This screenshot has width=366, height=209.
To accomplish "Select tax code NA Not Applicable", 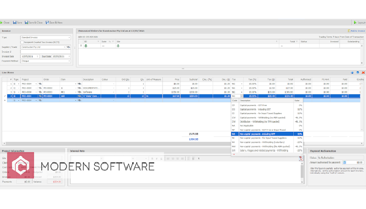I will [267, 126].
